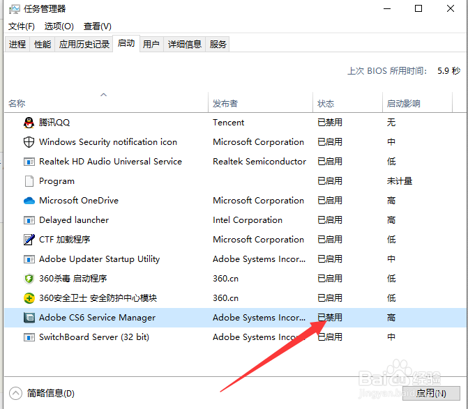The height and width of the screenshot is (409, 468).
Task: Click 已禁用 status in 腾讯QQ row
Action: 330,123
